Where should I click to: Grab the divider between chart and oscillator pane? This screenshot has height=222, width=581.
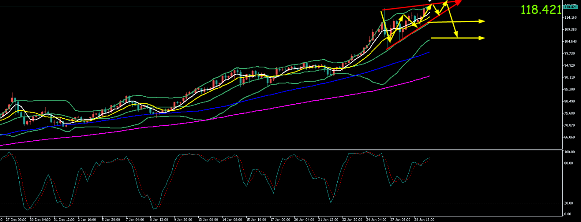[x=280, y=149]
